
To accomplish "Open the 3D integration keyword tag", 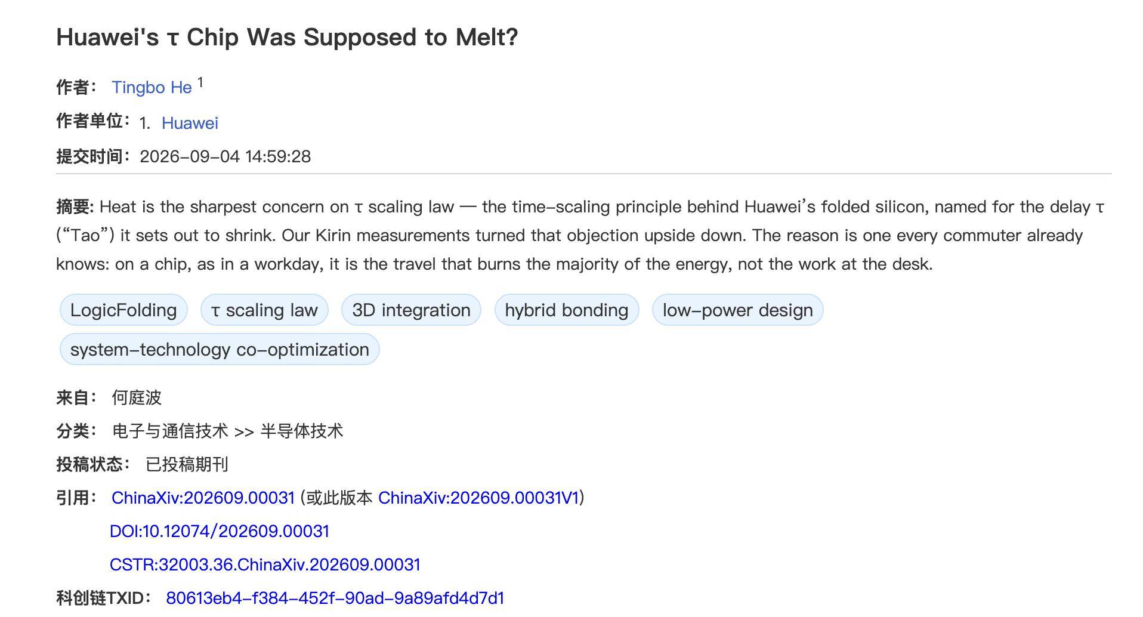I will pyautogui.click(x=411, y=310).
